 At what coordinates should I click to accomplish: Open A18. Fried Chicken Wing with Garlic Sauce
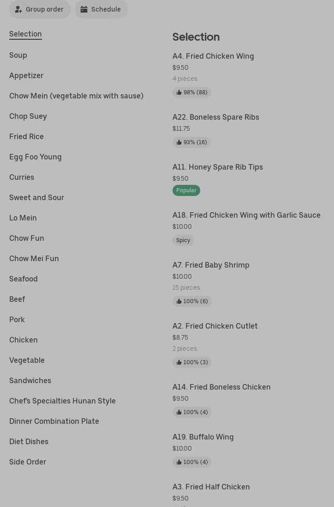pyautogui.click(x=246, y=215)
